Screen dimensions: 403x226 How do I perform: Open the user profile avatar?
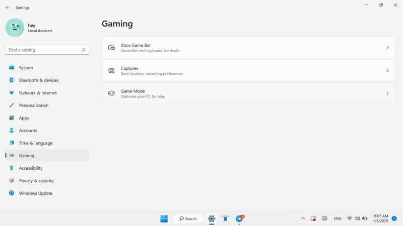15,28
